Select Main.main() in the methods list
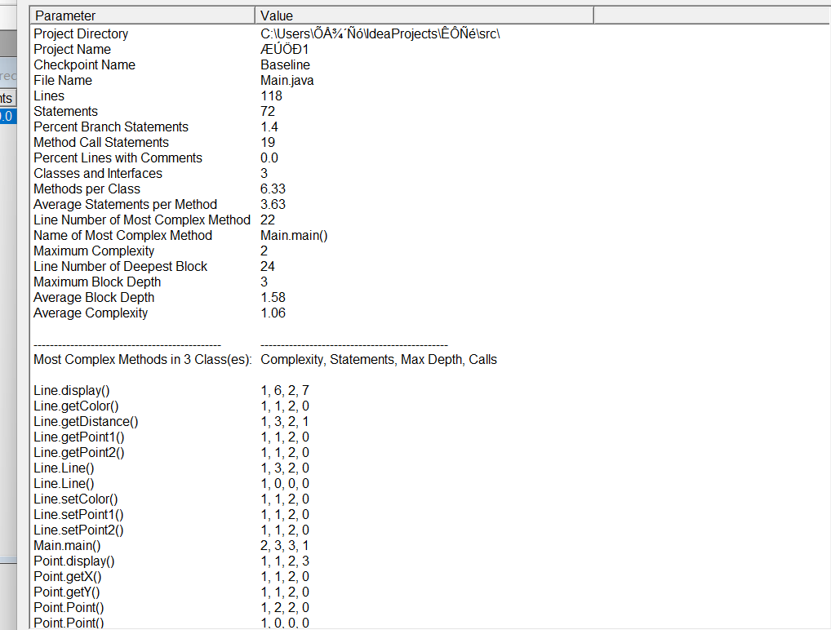Image resolution: width=831 pixels, height=630 pixels. 67,545
